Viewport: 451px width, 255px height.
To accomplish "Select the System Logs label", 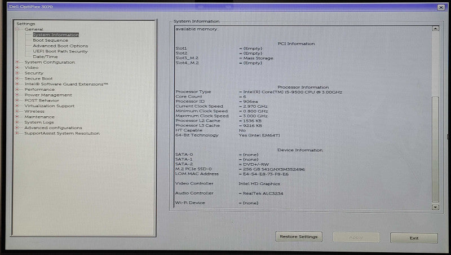I will (39, 122).
